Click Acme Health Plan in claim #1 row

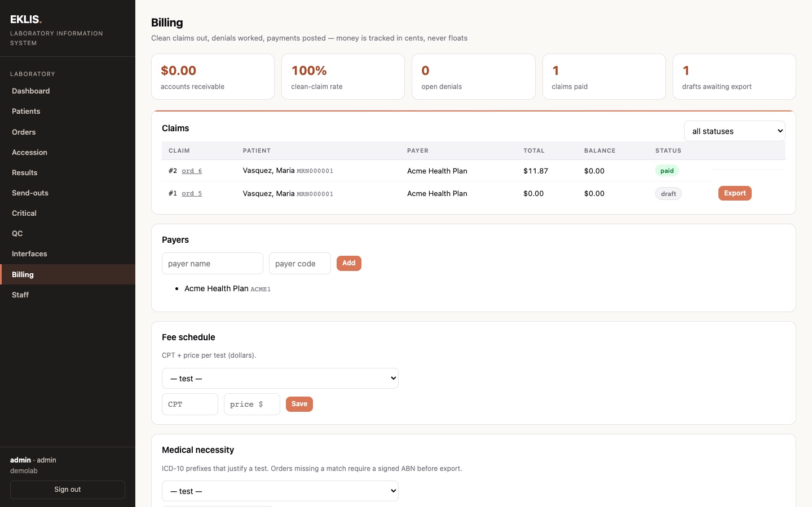(437, 193)
